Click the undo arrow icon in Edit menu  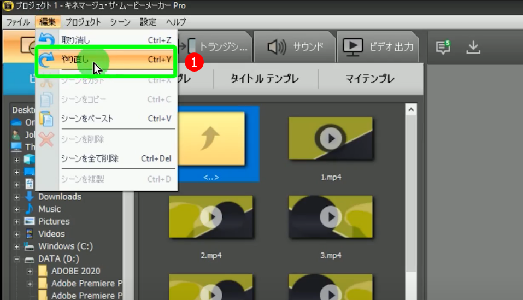coord(47,40)
